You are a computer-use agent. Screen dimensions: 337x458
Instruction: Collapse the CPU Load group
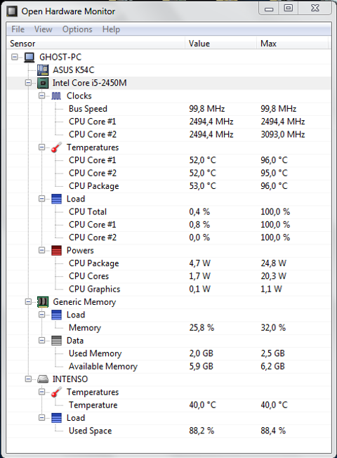pos(41,199)
